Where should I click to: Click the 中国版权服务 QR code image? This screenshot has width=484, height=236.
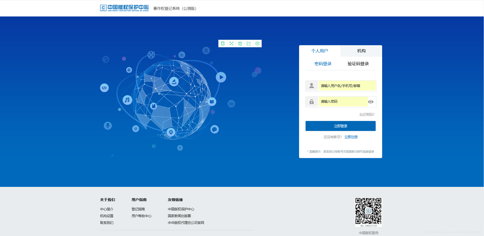click(x=369, y=212)
